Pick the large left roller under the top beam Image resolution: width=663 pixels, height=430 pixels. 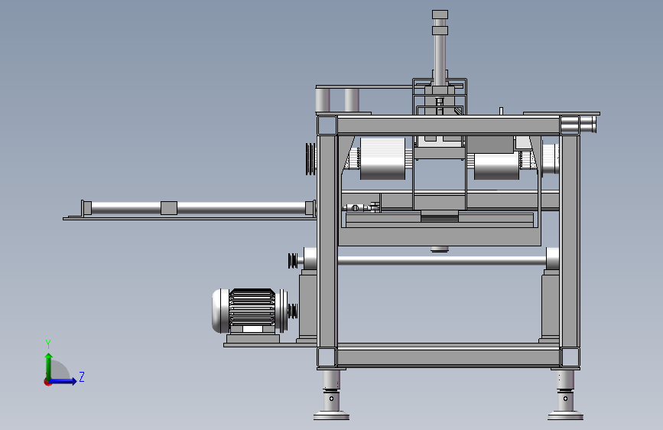point(382,158)
